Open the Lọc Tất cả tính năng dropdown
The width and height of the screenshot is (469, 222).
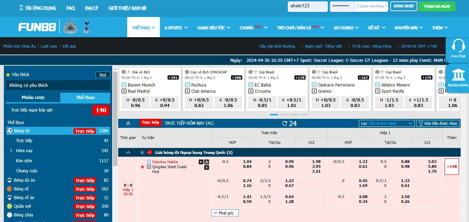click(x=387, y=123)
